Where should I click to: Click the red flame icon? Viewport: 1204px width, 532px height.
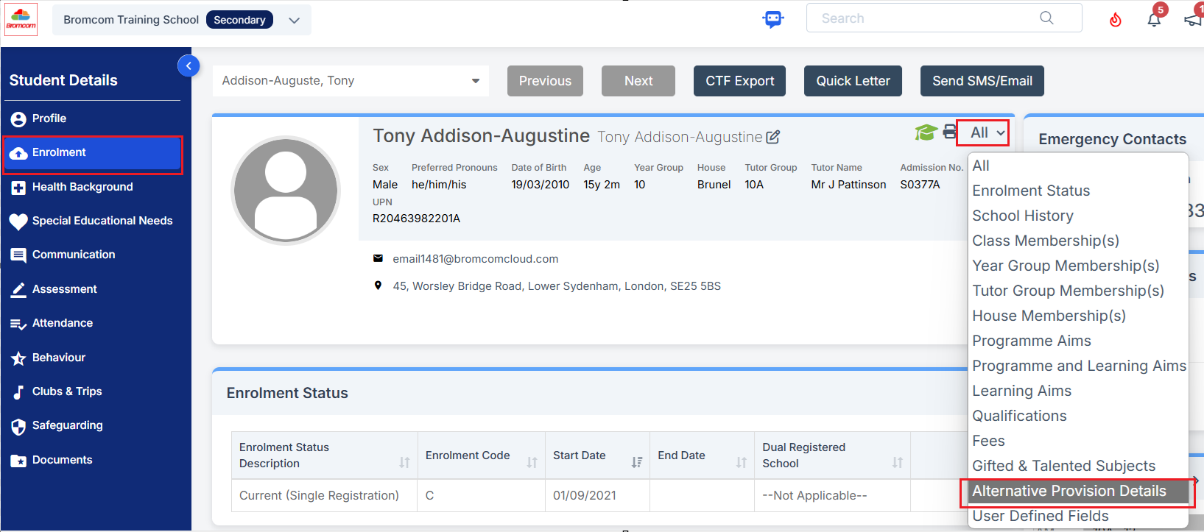pos(1115,20)
